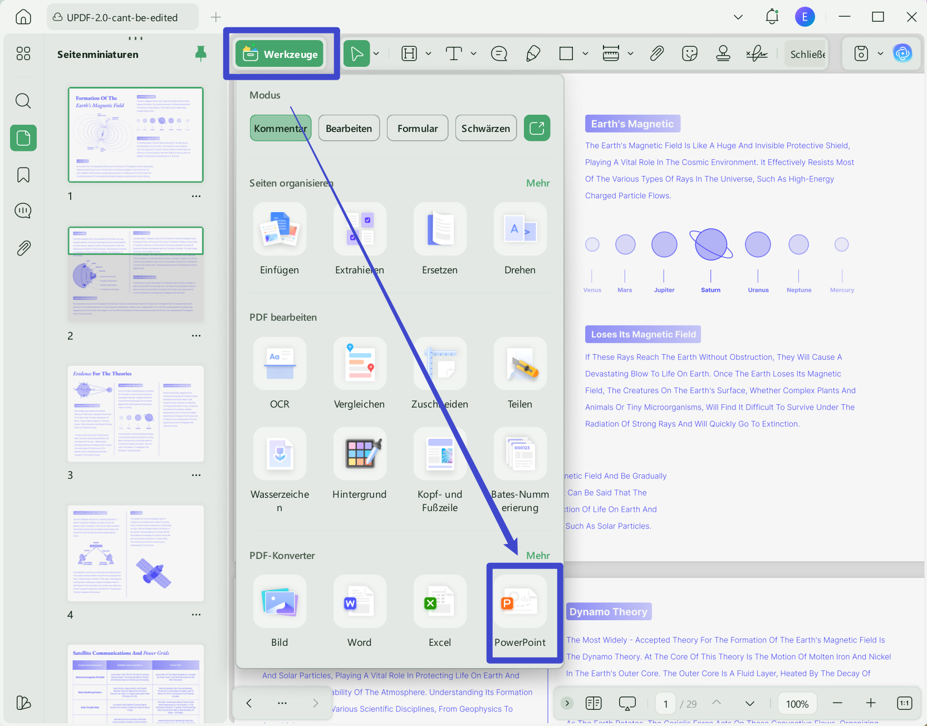Expand the highlight tool dropdown
The height and width of the screenshot is (726, 927).
pyautogui.click(x=428, y=54)
